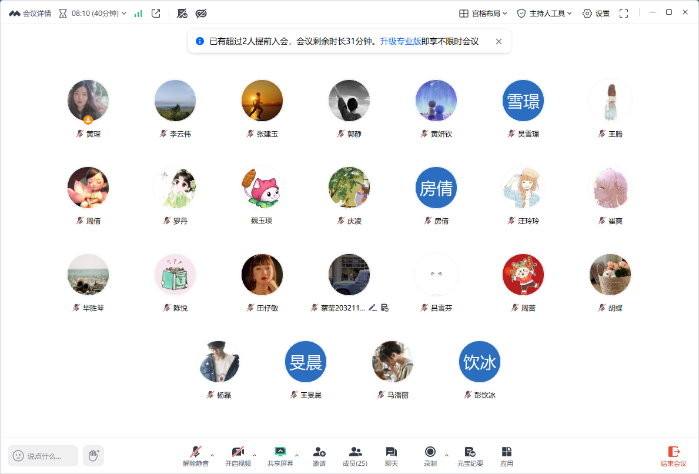
Task: Expand the 08:10 (40分钟) timer dropdown
Action: coord(93,14)
